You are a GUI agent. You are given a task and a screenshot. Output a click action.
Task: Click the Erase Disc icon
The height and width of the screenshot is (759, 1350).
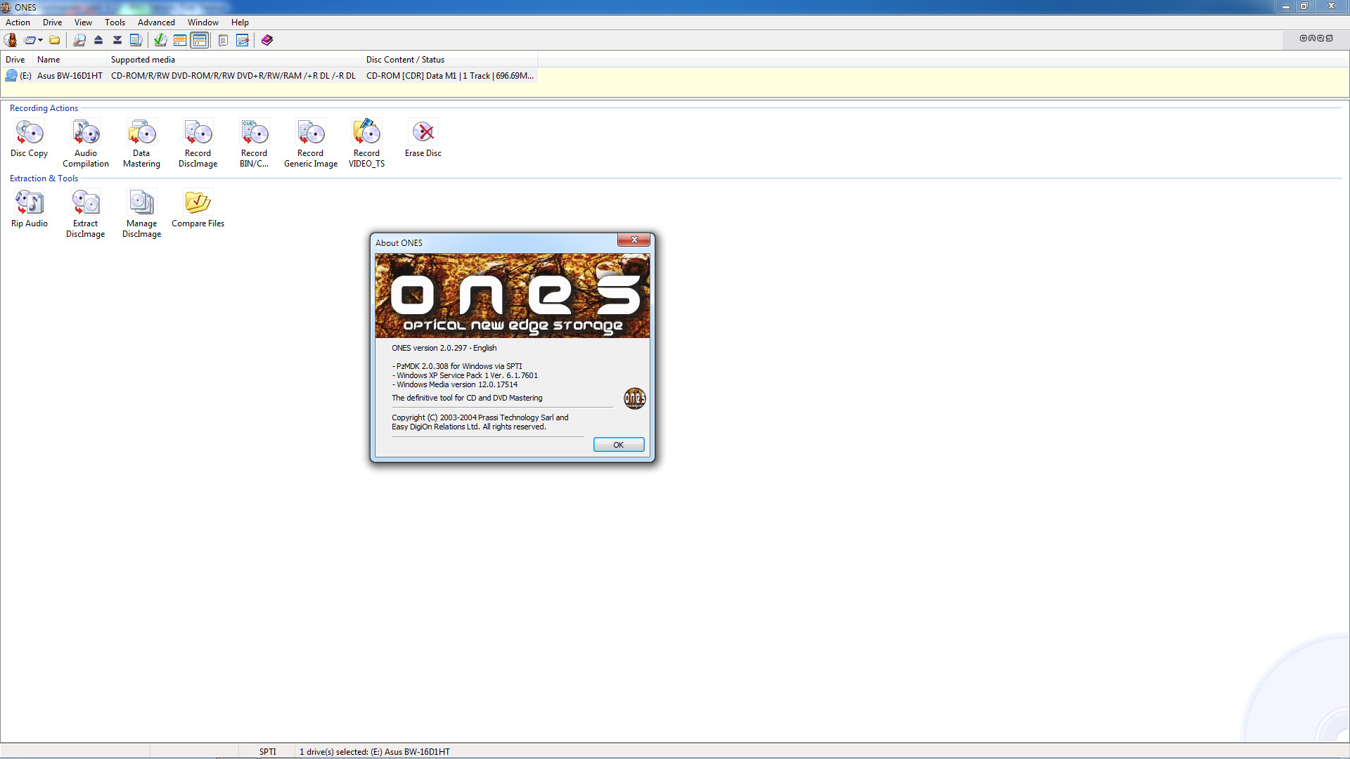(423, 133)
